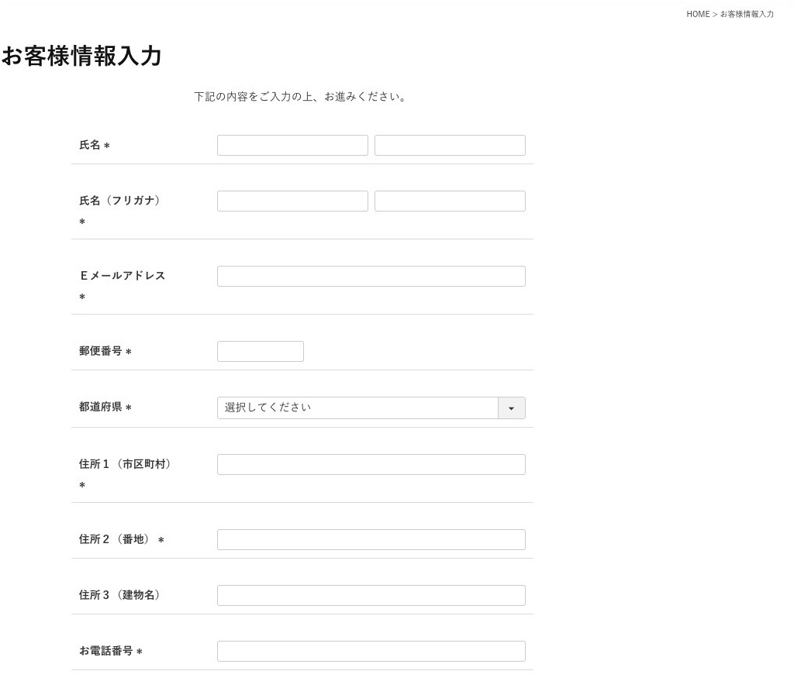Viewport: 794px width, 695px height.
Task: Click the お客様情報入力 page heading
Action: click(x=81, y=57)
